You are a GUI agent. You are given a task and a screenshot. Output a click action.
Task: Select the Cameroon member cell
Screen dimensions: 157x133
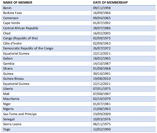coord(46,18)
